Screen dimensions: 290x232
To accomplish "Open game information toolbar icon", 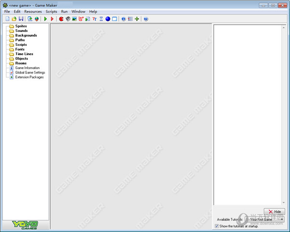I will pos(124,19).
